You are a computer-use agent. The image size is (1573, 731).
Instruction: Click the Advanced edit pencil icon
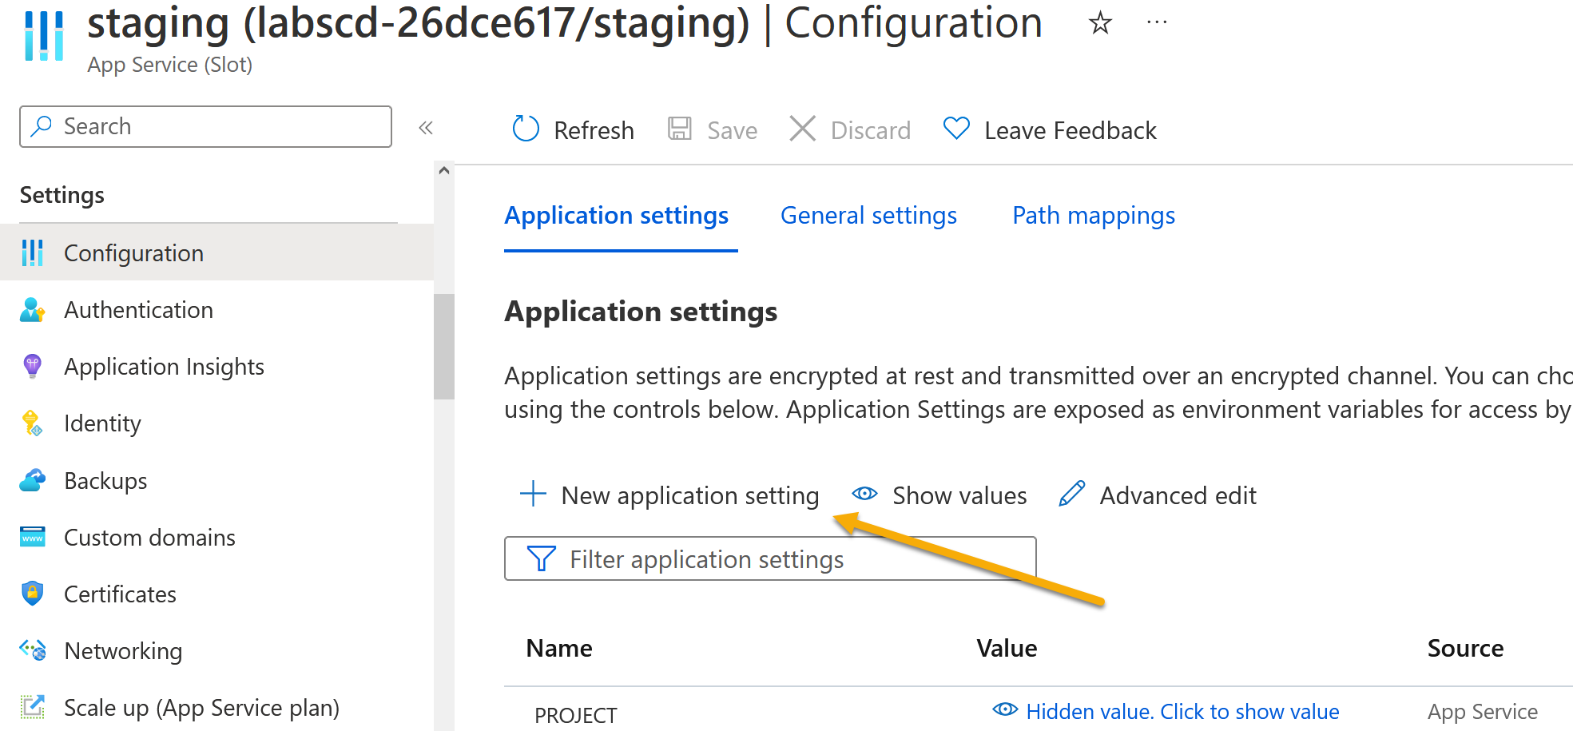coord(1071,494)
